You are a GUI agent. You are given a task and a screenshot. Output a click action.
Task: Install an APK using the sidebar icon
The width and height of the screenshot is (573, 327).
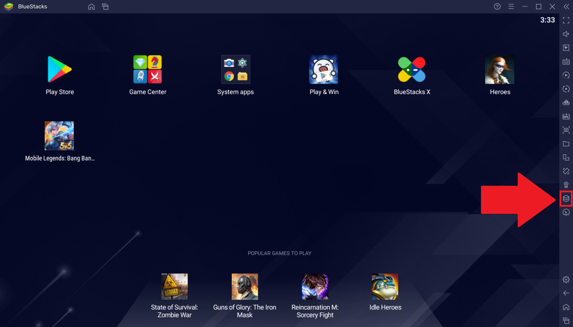pyautogui.click(x=566, y=116)
